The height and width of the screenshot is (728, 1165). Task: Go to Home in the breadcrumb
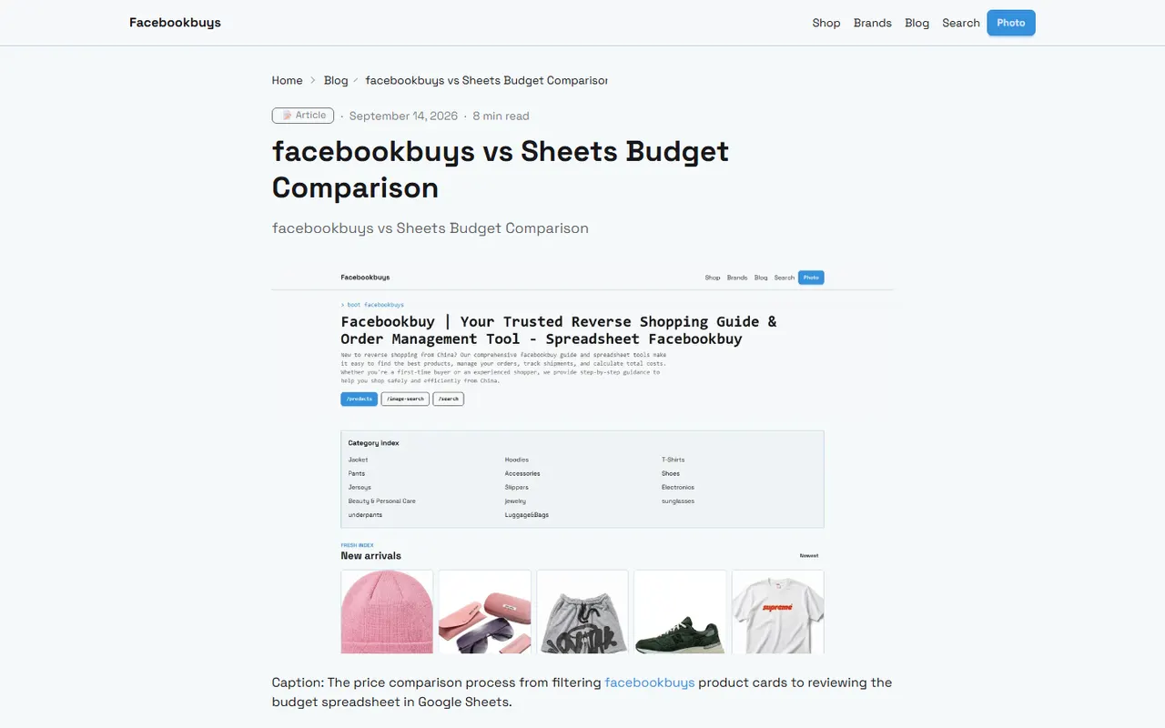pyautogui.click(x=287, y=80)
